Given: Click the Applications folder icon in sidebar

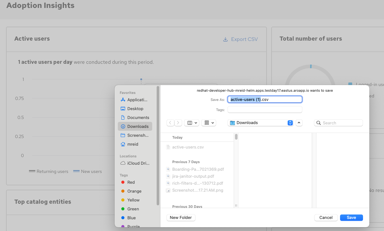Looking at the screenshot, I should pyautogui.click(x=123, y=100).
